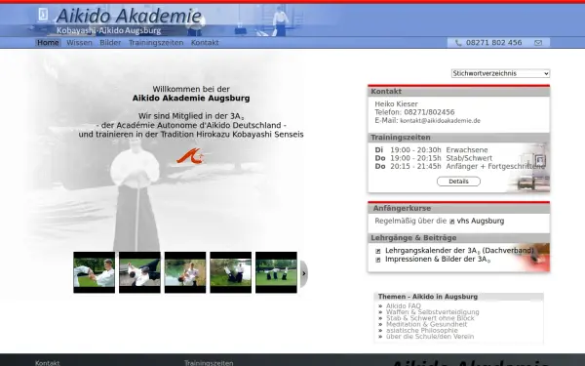The width and height of the screenshot is (585, 366).
Task: Open asiatische Philosophie topic link
Action: 422,331
